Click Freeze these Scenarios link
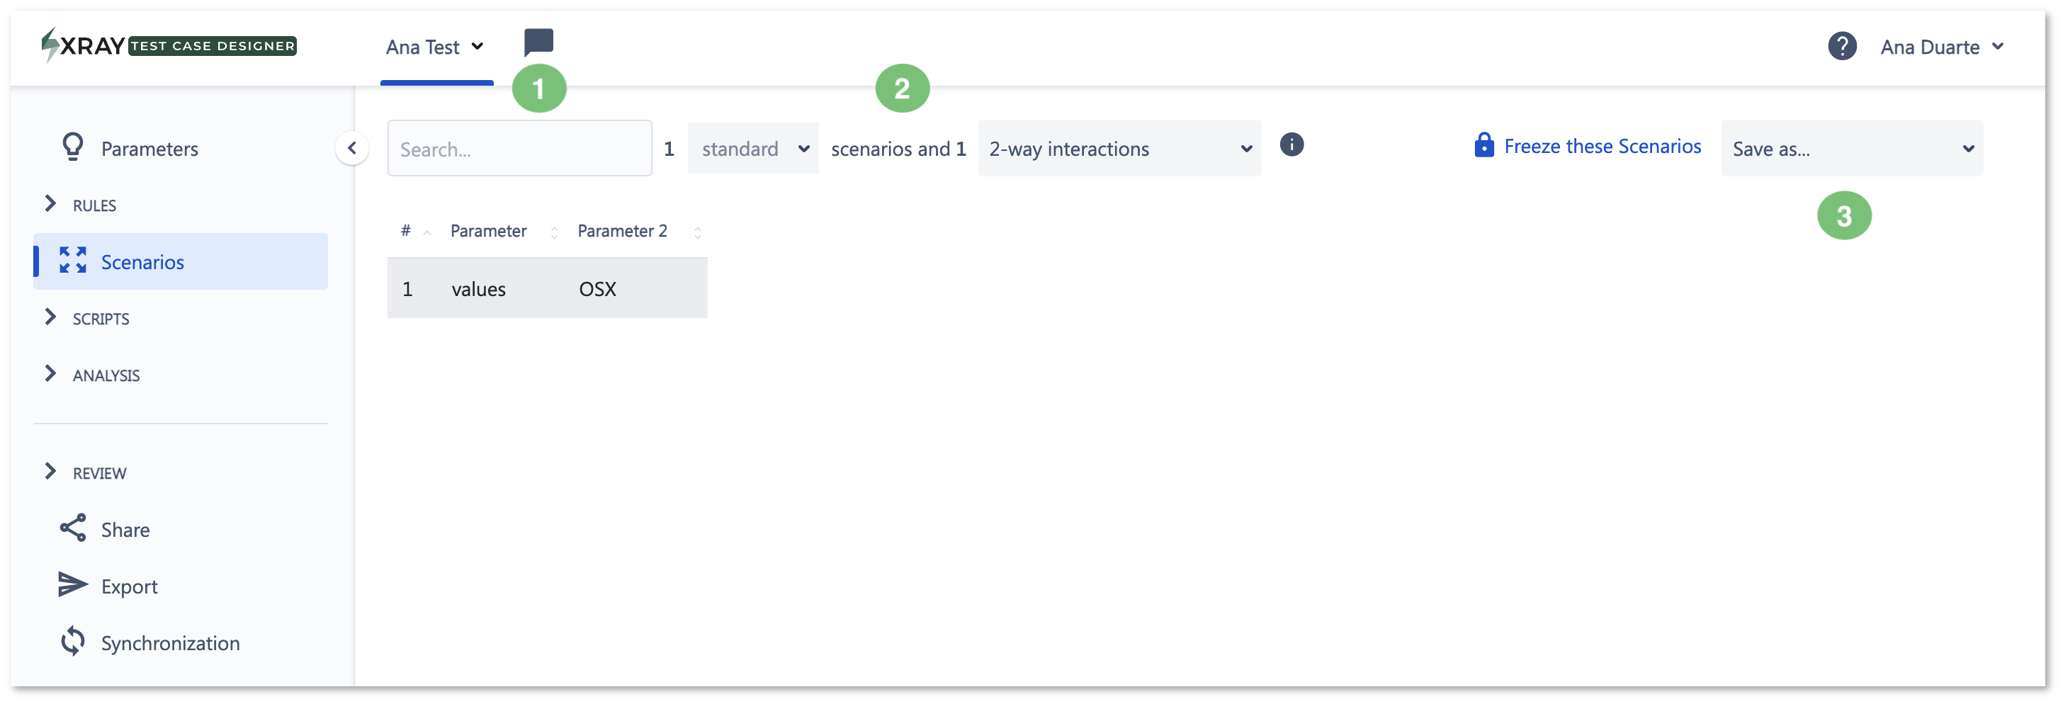 [1586, 147]
